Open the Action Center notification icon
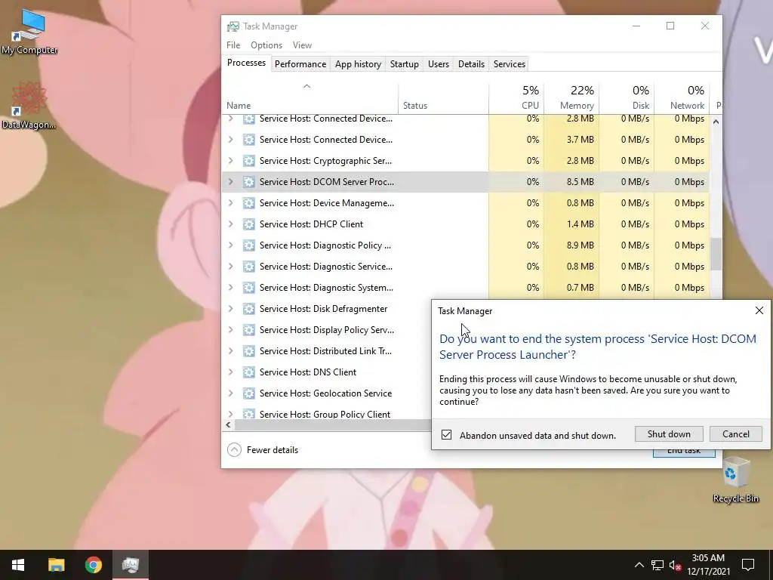773x580 pixels. [x=748, y=565]
